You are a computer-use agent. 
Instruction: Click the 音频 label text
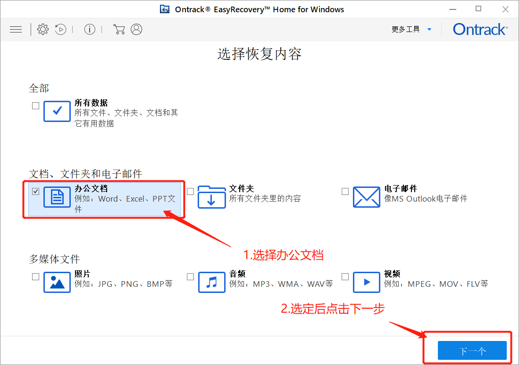click(x=237, y=274)
